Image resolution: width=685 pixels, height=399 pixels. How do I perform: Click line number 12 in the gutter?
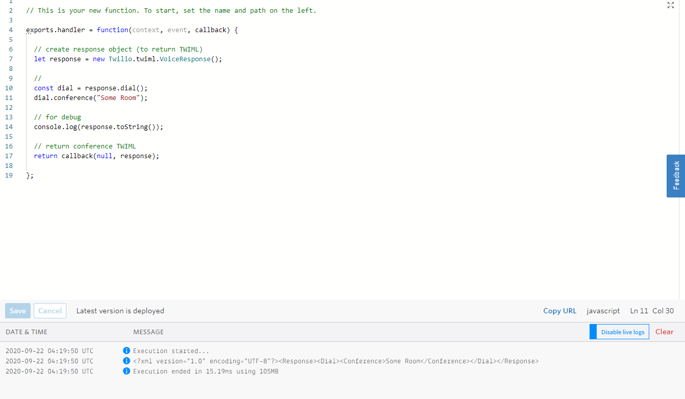point(9,108)
